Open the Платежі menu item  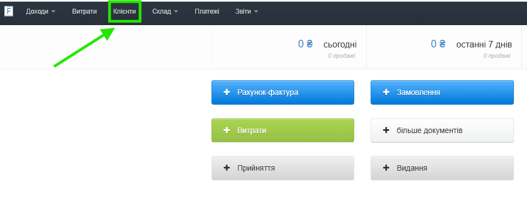(207, 11)
